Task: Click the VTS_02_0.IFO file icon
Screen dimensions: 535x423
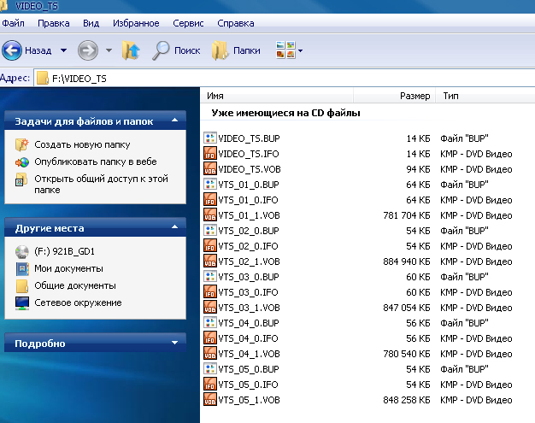Action: tap(210, 245)
